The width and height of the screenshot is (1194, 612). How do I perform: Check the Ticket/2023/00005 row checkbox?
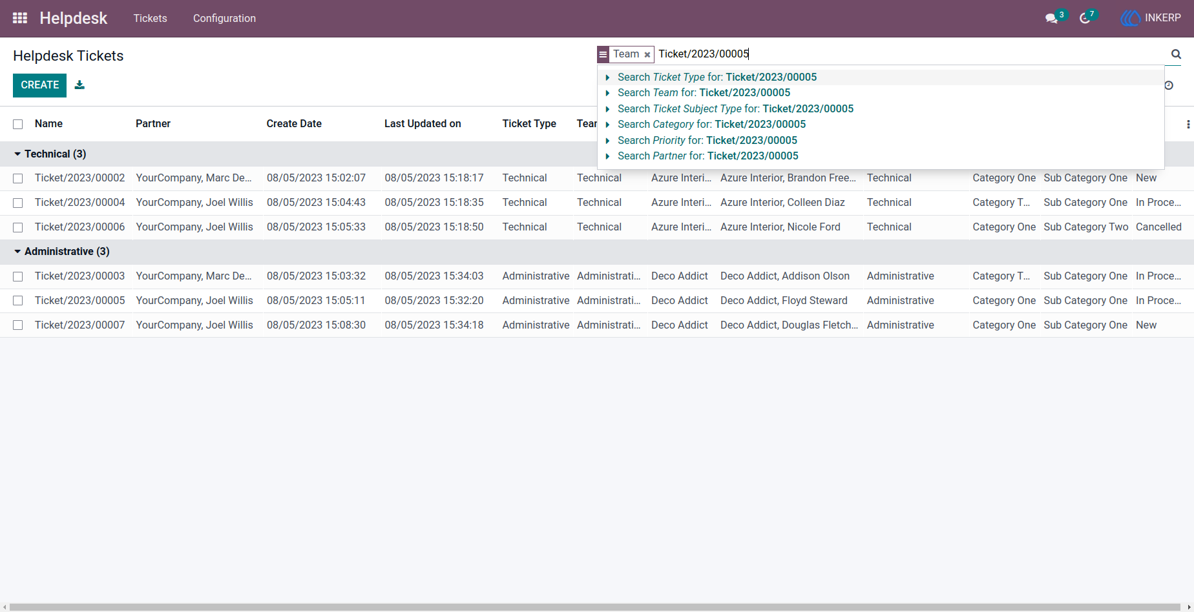click(x=18, y=301)
